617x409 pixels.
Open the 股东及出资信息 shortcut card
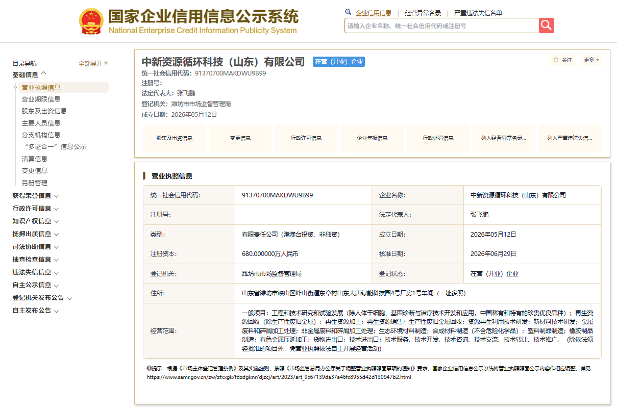point(174,138)
